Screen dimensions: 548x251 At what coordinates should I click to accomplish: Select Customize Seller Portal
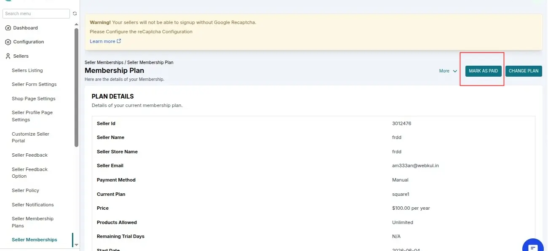[31, 137]
